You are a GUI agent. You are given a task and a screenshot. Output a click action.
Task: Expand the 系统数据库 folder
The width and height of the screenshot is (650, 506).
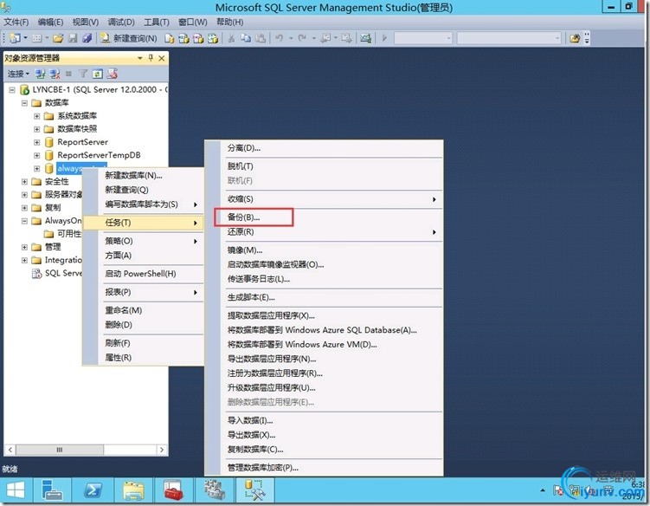click(x=37, y=116)
